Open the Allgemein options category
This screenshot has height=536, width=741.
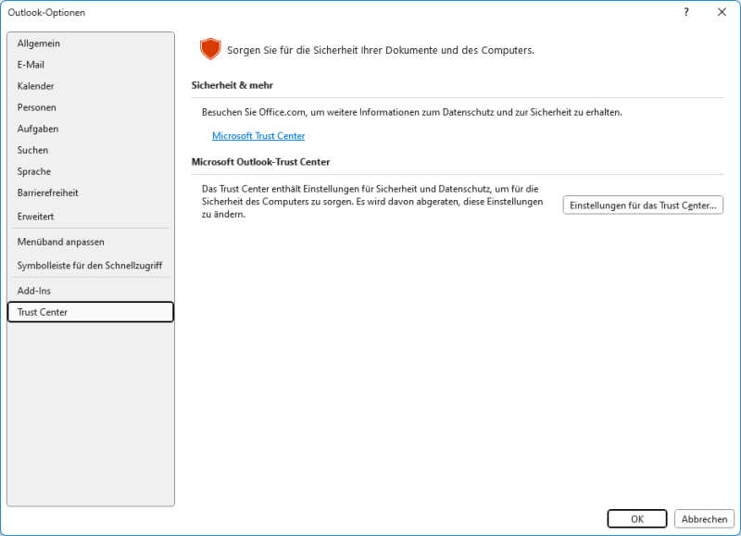39,44
